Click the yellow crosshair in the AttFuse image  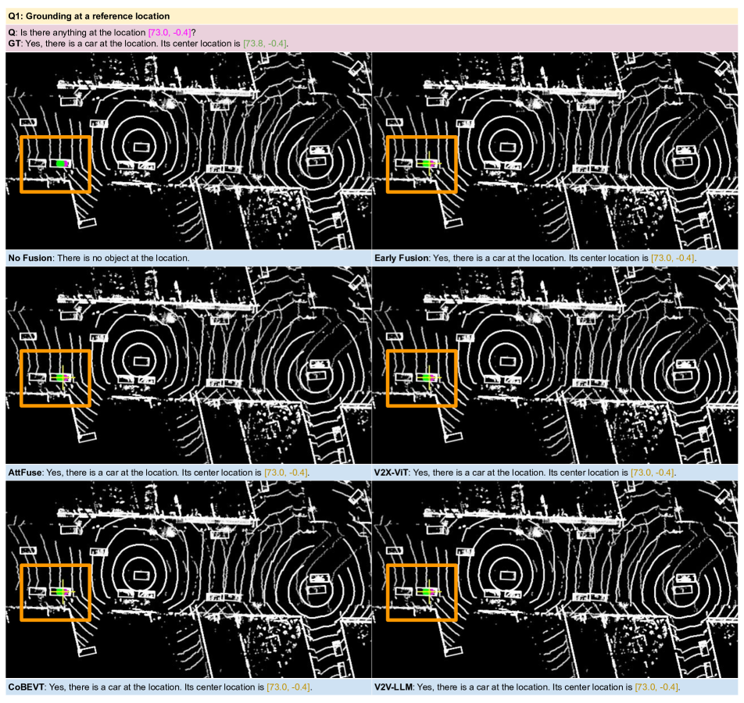(63, 378)
